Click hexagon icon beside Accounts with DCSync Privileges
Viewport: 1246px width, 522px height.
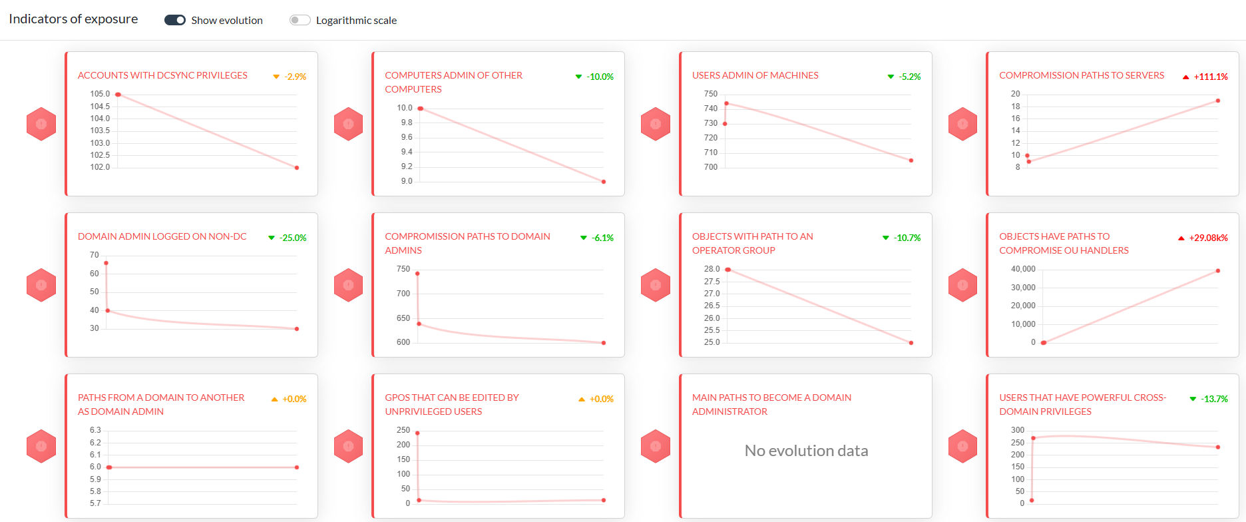click(x=41, y=124)
